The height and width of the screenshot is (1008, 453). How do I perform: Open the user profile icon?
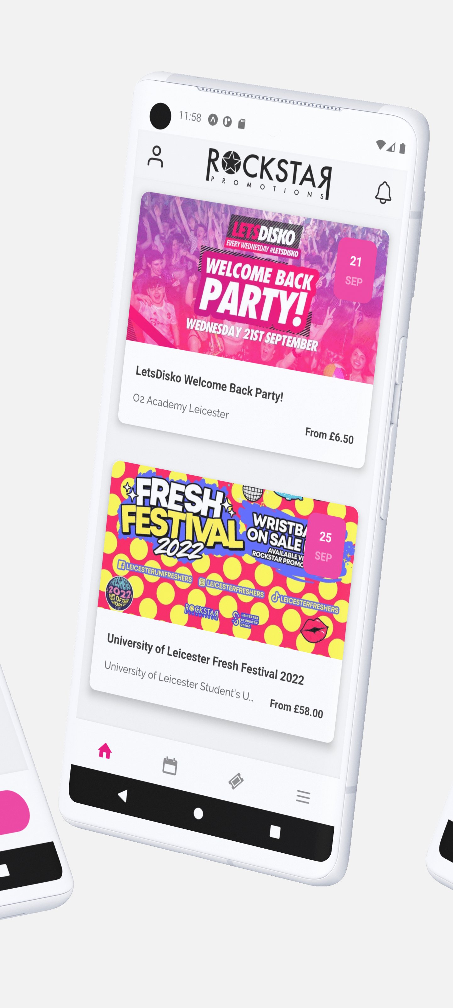tap(155, 157)
